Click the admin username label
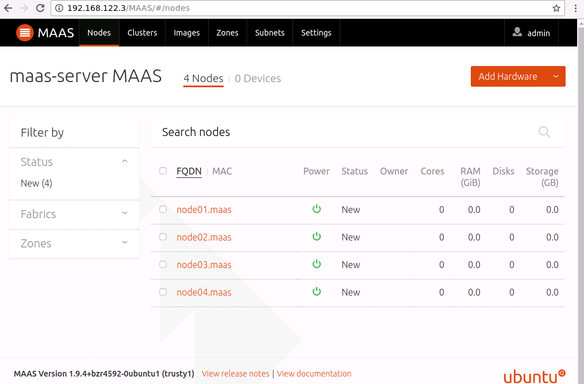The image size is (584, 384). pyautogui.click(x=539, y=33)
